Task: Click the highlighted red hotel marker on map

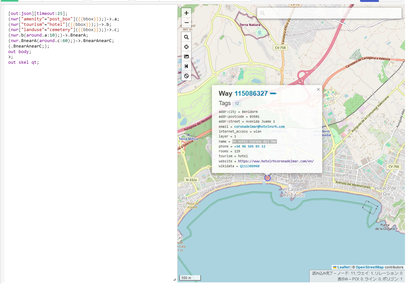Action: click(x=267, y=178)
